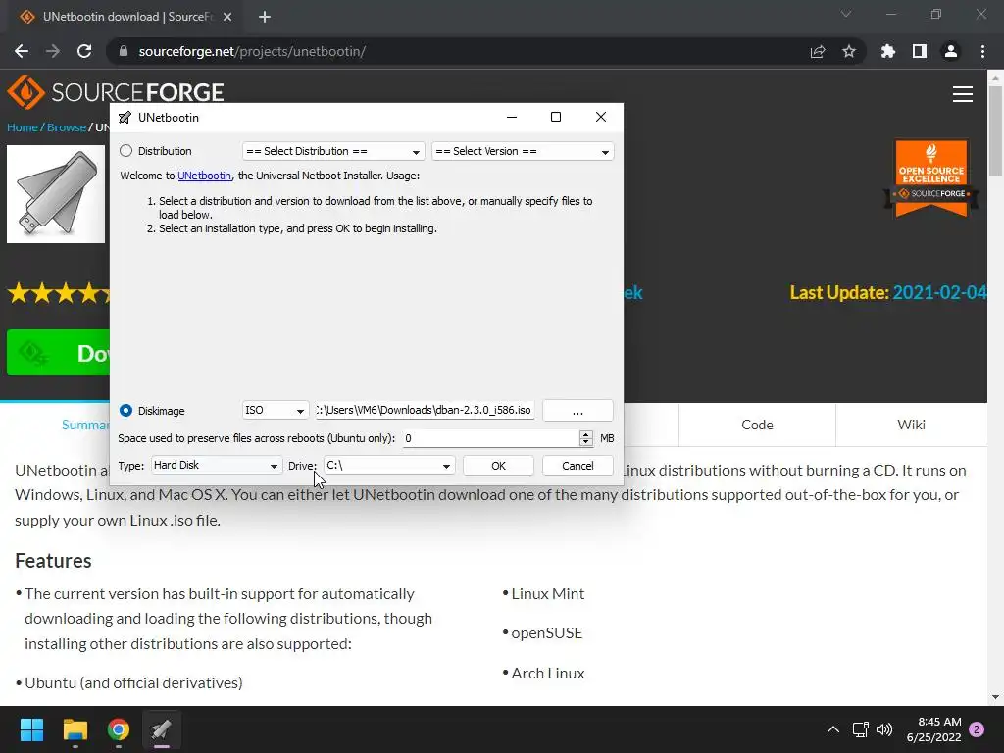Reload the SourceForge page
Viewport: 1004px width, 753px height.
(84, 51)
